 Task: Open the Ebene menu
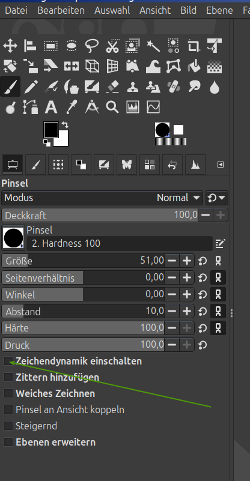coord(219,10)
